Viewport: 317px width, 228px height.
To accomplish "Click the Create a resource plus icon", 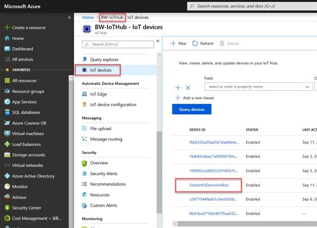I will pos(7,28).
